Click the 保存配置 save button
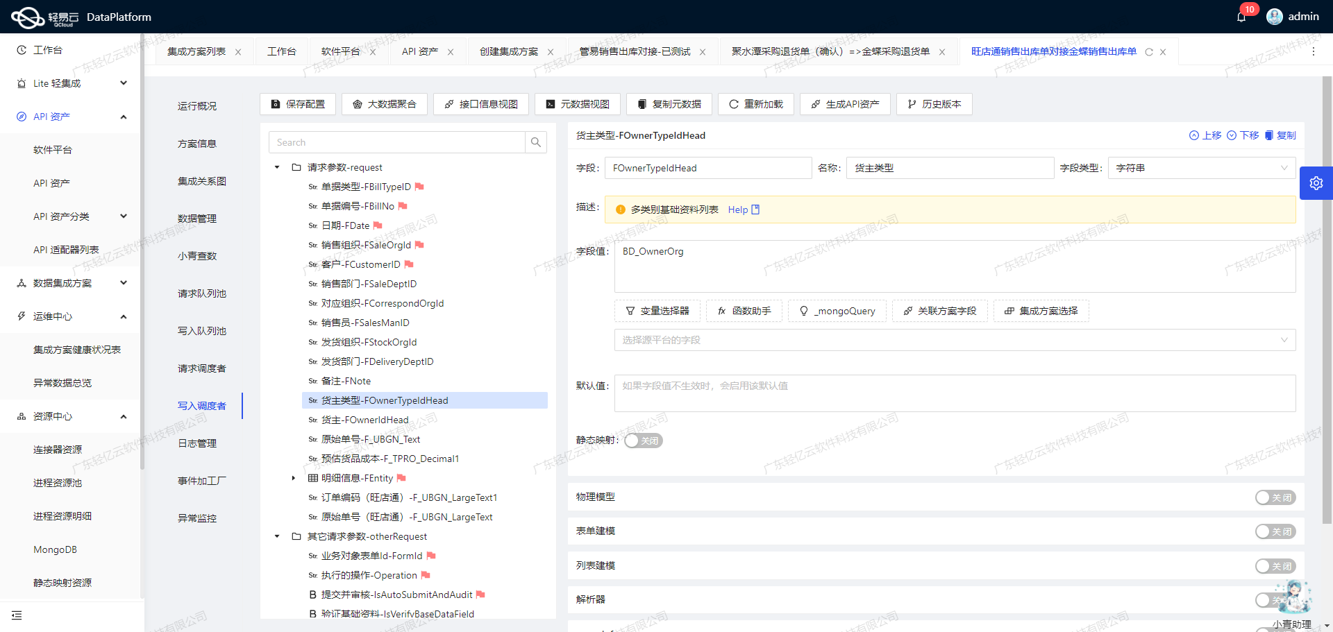 [297, 104]
